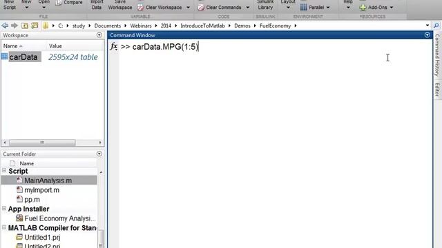
Task: Click Current Folder scrollbar up arrow
Action: (x=101, y=172)
